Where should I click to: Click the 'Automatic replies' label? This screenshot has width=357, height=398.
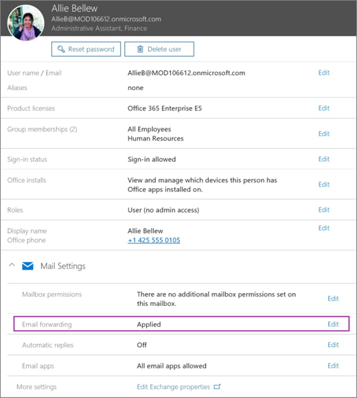click(x=48, y=345)
